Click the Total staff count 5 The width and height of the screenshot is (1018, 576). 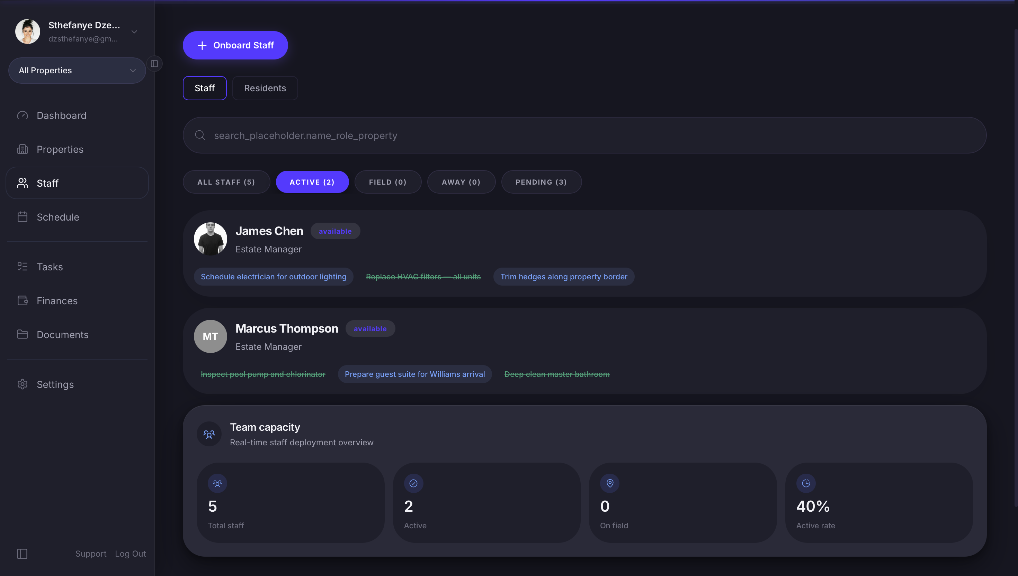point(213,506)
